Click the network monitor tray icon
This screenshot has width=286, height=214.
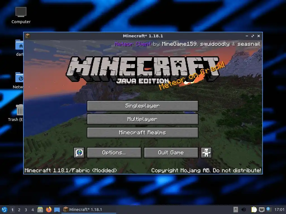[261, 210]
